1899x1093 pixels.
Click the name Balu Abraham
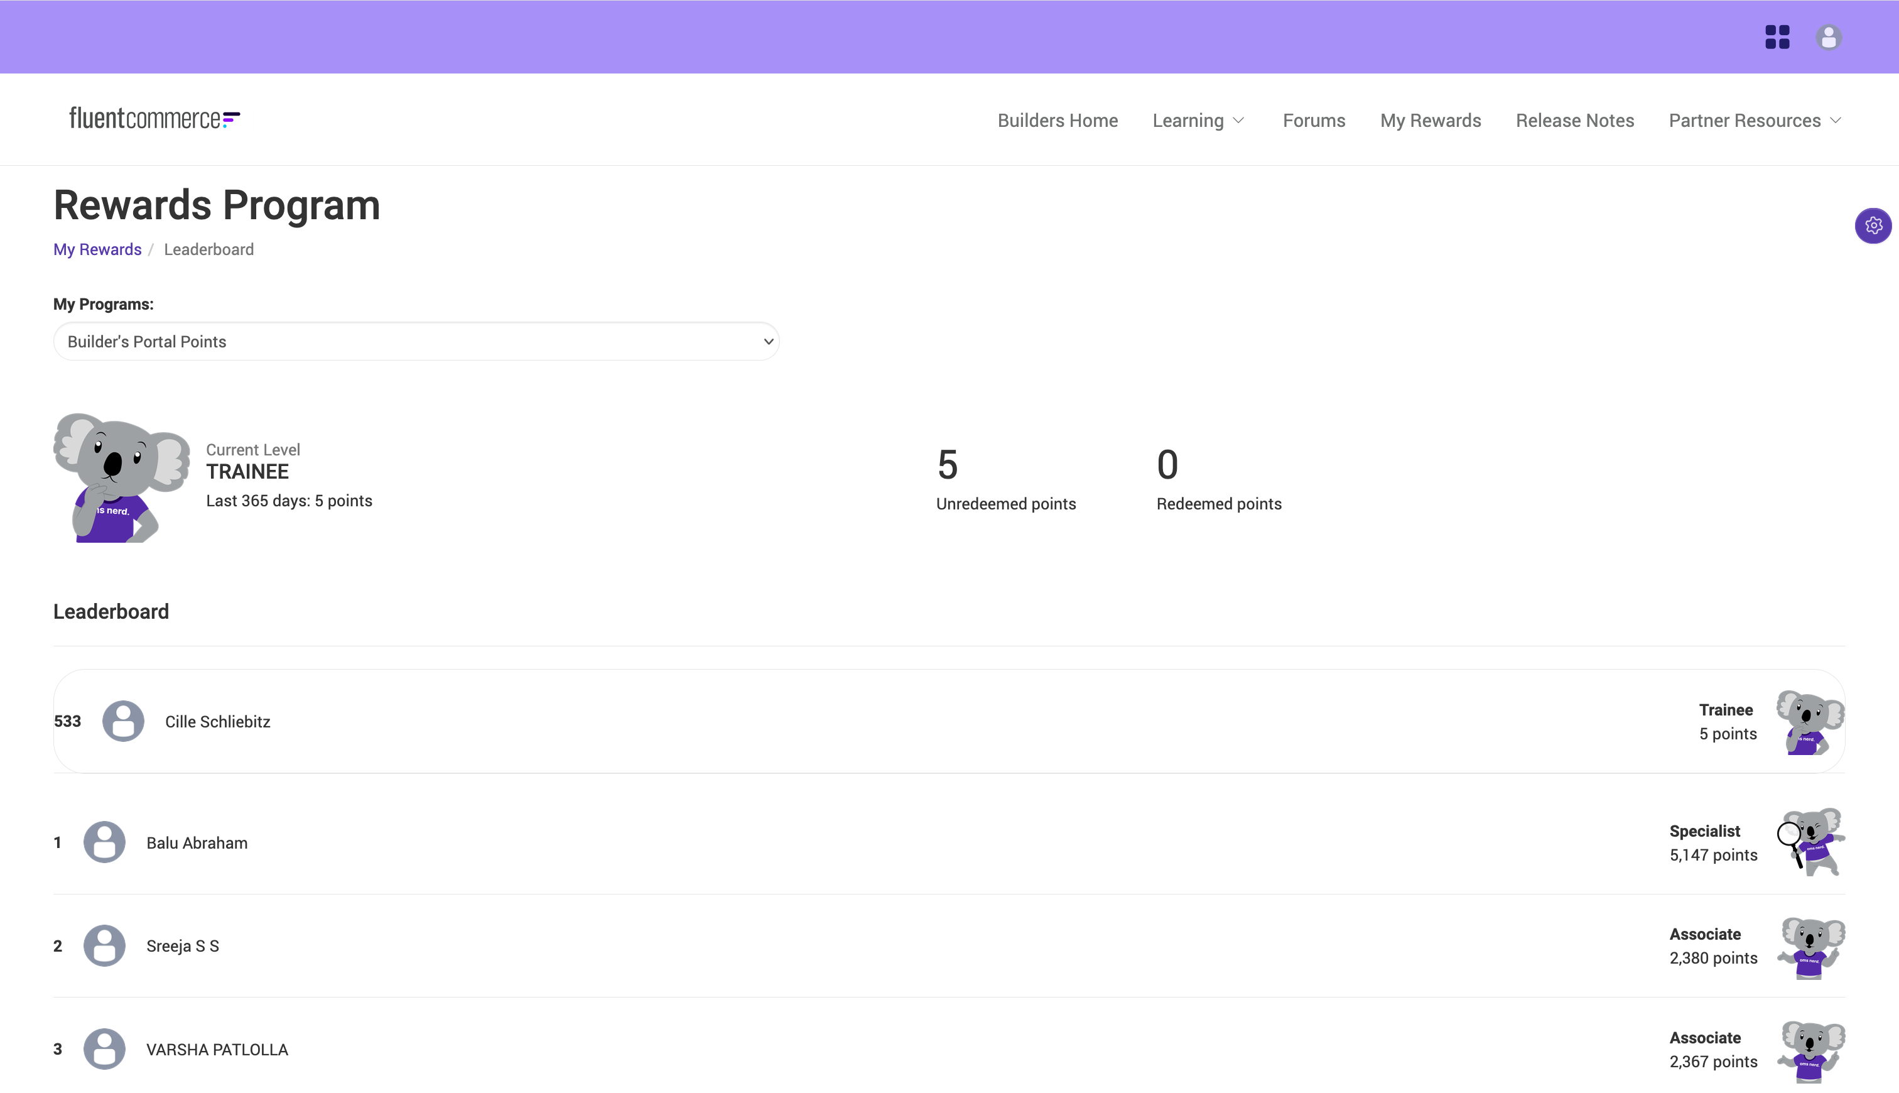tap(197, 843)
